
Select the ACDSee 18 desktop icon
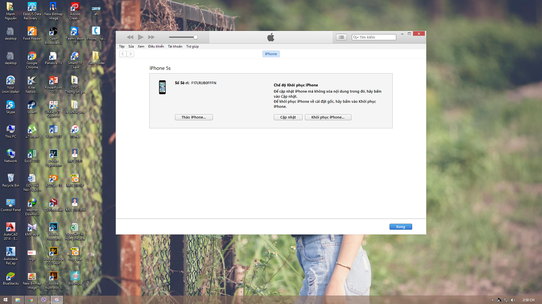[54, 180]
